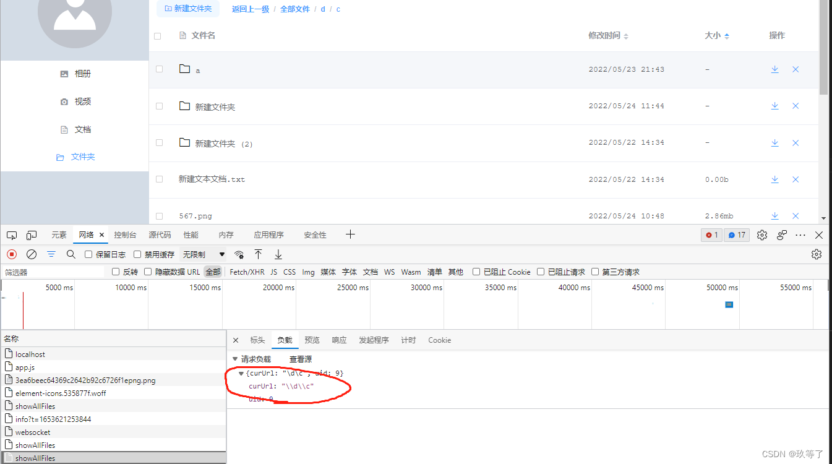
Task: Delete 新建文件夹 with the X icon
Action: 796,106
